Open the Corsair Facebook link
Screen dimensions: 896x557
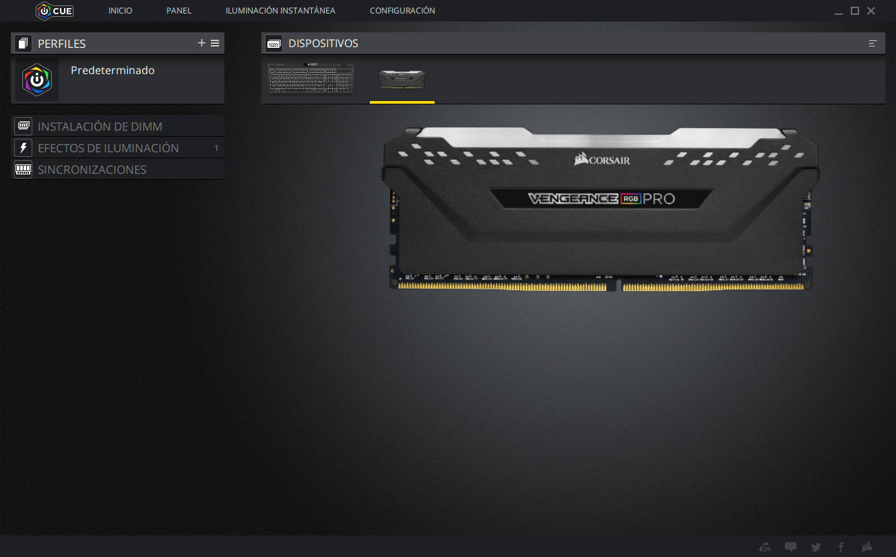point(841,547)
